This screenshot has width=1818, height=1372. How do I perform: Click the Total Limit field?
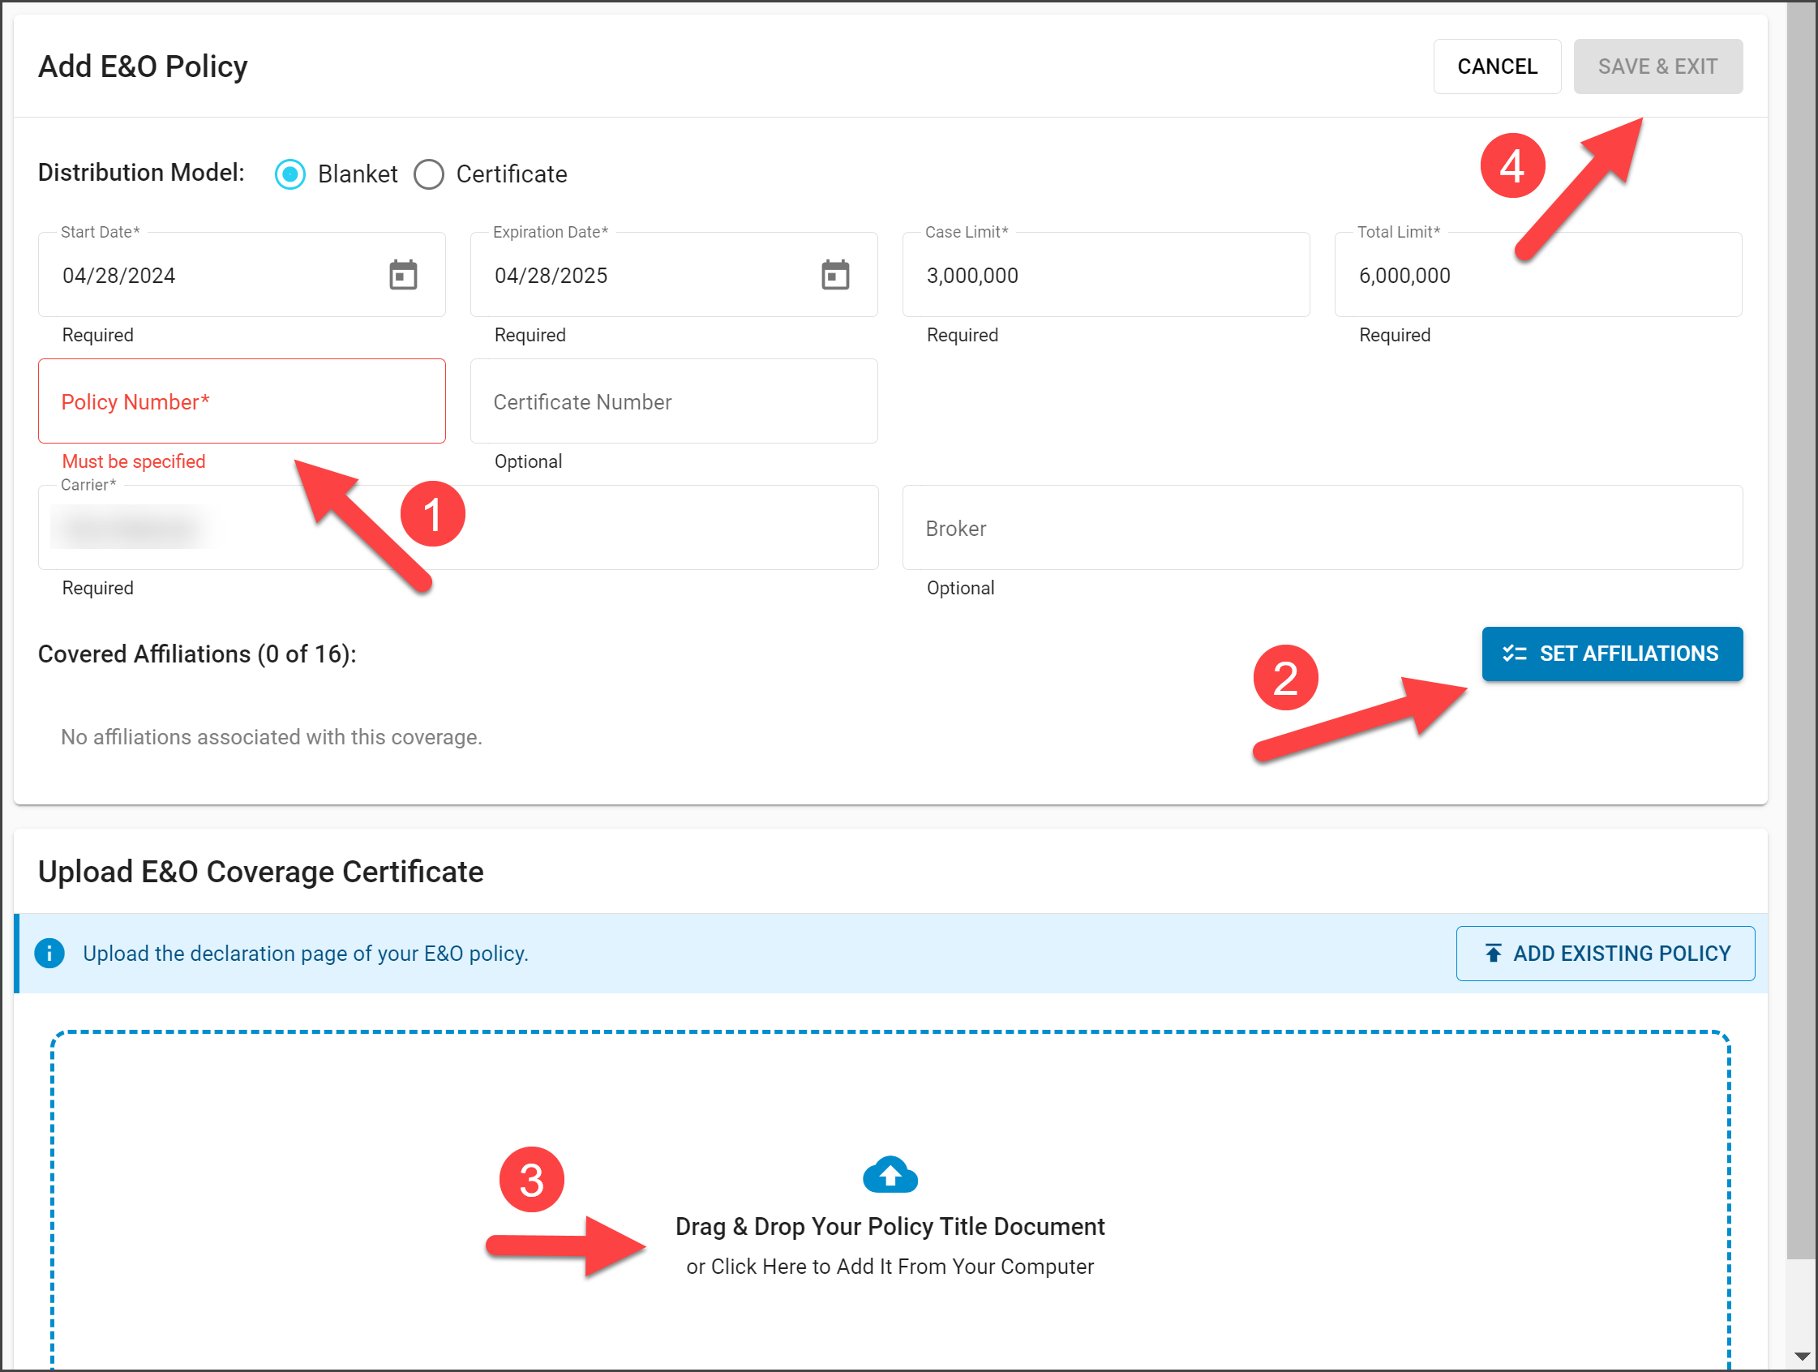[x=1537, y=275]
